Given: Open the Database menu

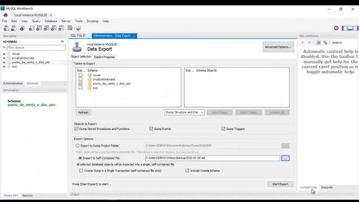Looking at the screenshot, I should click(x=51, y=21).
